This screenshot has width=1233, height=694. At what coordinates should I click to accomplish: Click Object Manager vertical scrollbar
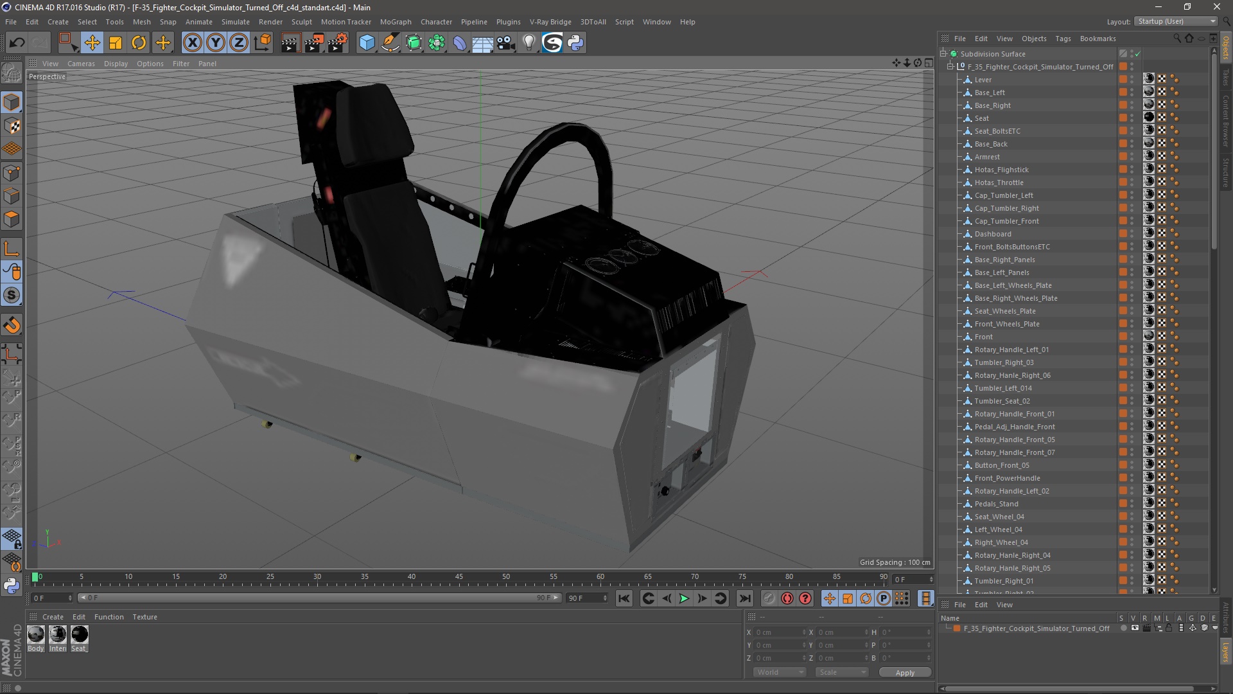(1214, 151)
